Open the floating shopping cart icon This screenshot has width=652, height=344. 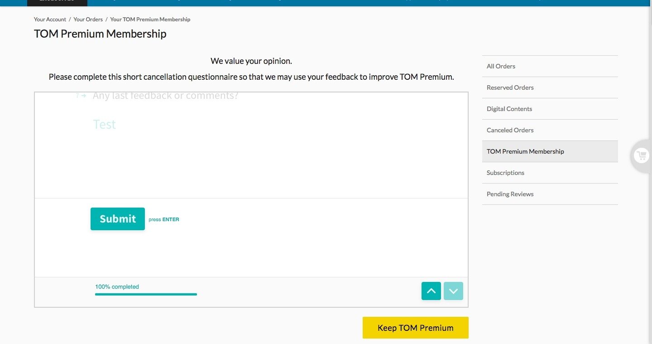point(641,156)
